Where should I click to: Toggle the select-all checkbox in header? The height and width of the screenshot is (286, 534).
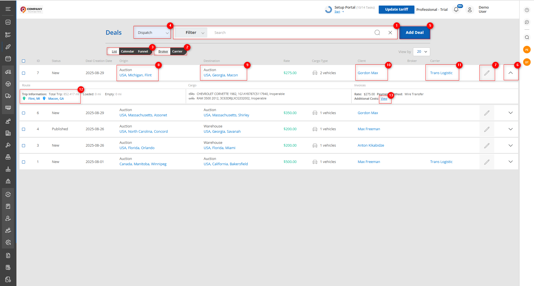tap(24, 61)
